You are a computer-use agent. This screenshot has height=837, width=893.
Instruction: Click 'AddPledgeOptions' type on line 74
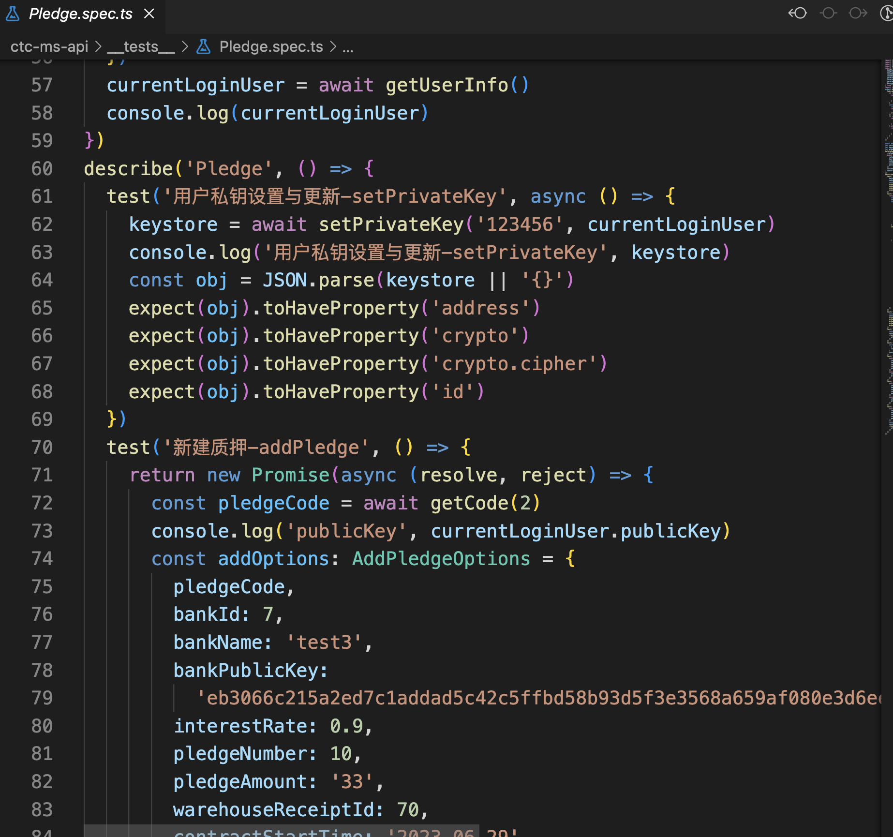click(441, 559)
